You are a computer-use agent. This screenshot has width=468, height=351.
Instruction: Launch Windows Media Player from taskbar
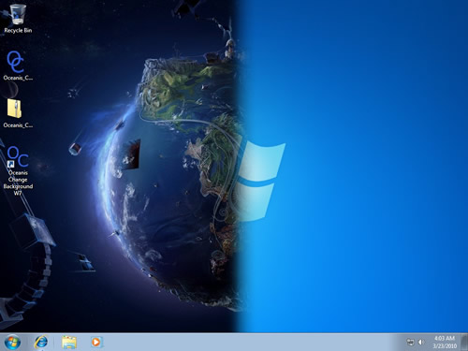[96, 343]
